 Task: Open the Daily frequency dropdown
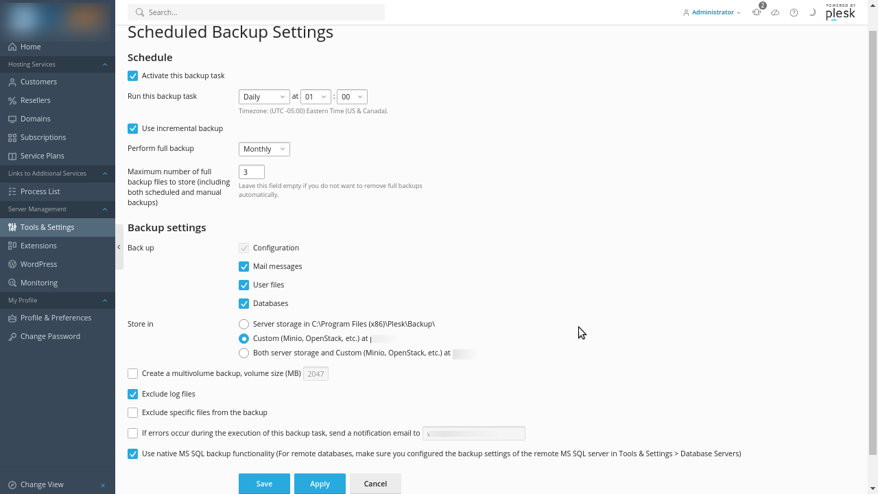[x=264, y=97]
